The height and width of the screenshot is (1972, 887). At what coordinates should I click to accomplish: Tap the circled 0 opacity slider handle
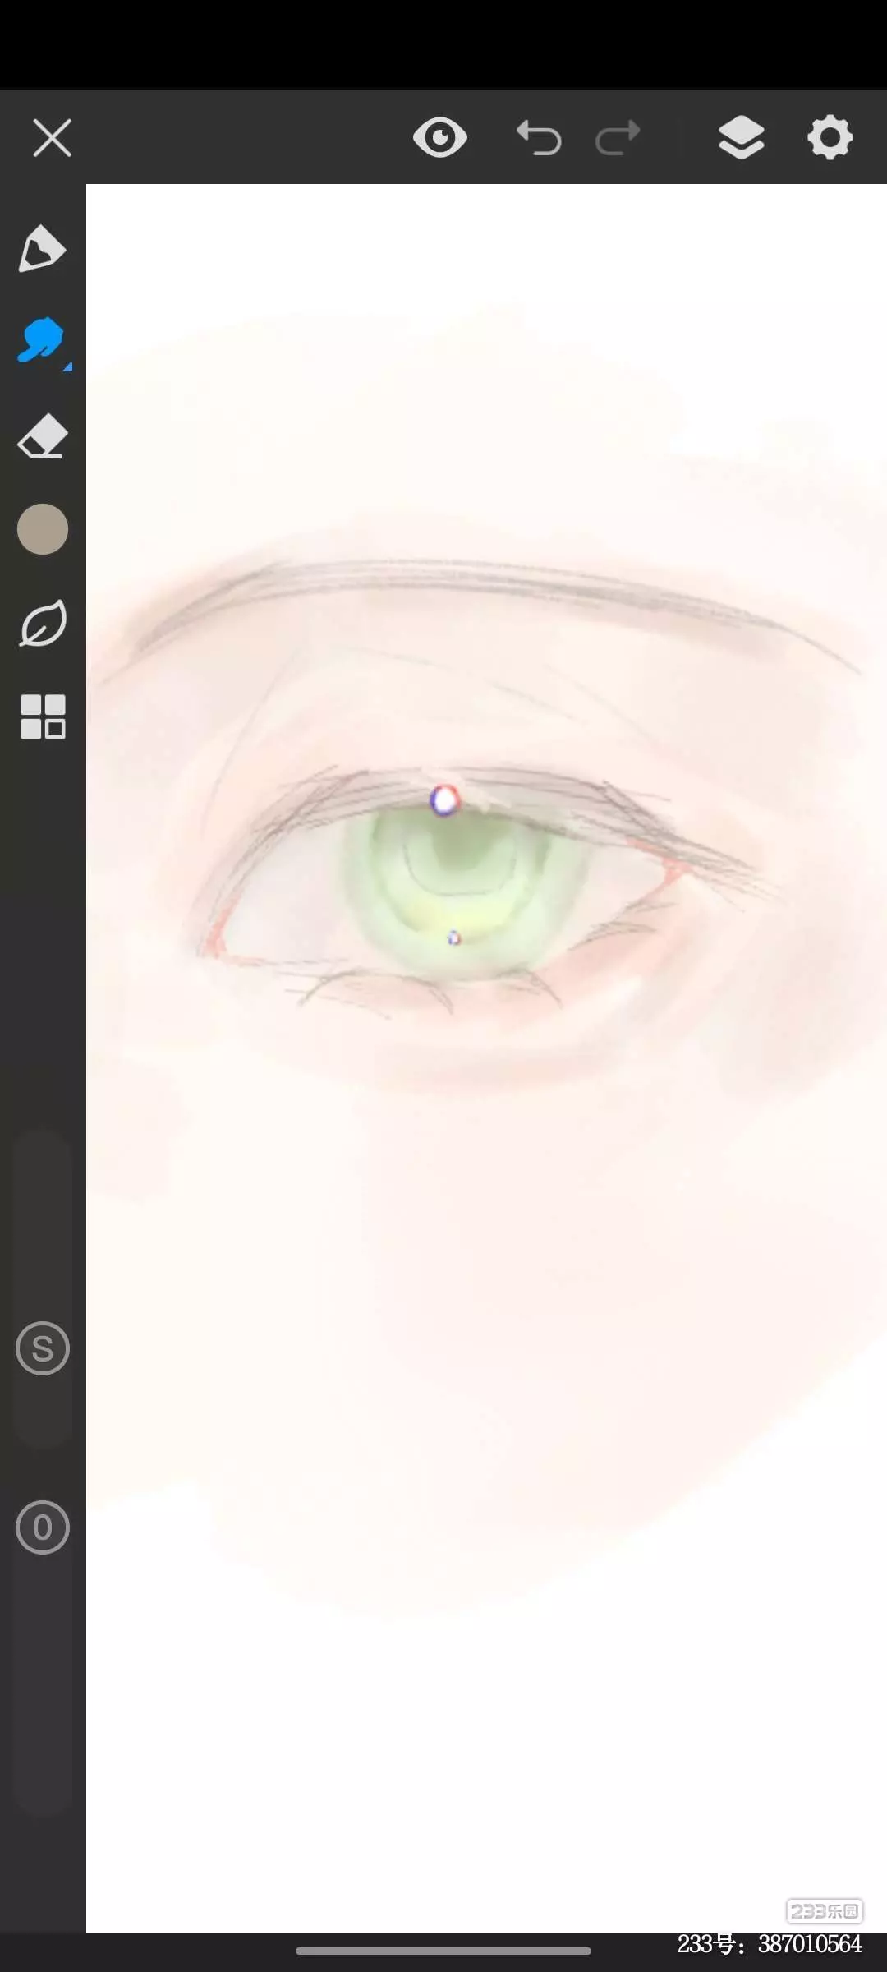point(43,1527)
